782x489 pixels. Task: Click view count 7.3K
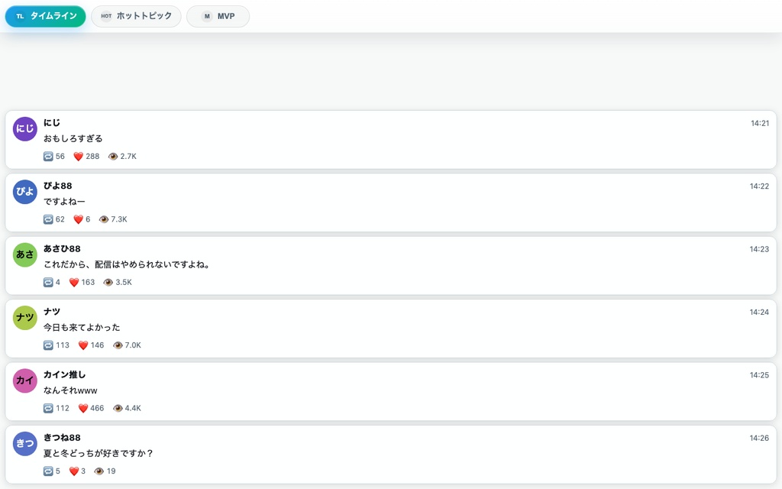click(x=119, y=219)
